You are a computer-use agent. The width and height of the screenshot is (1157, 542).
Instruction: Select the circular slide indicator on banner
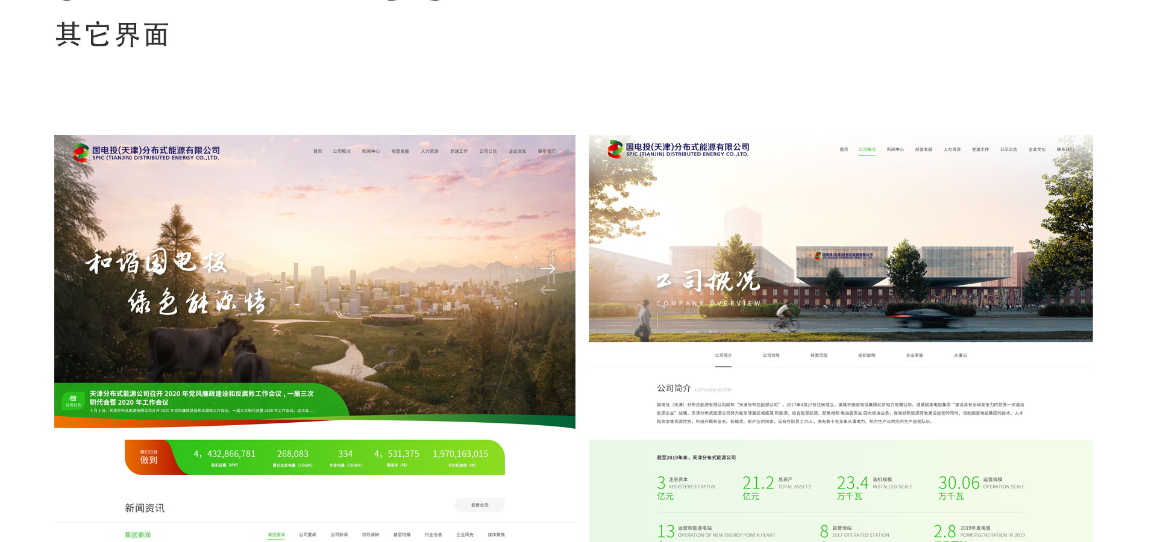pyautogui.click(x=516, y=279)
